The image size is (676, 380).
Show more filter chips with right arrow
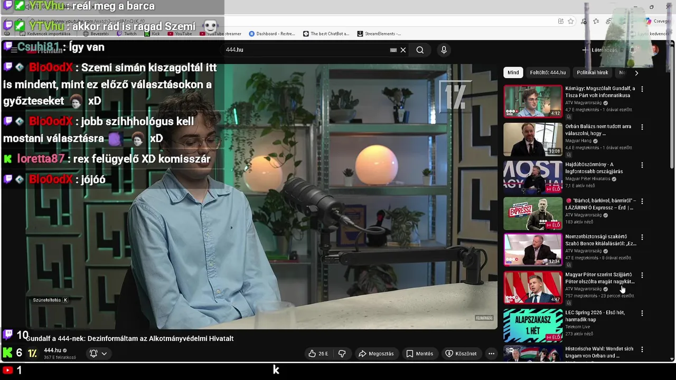[636, 73]
